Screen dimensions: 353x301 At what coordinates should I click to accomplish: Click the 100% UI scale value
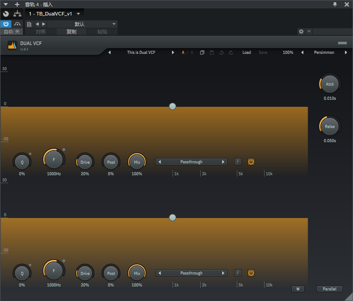pyautogui.click(x=288, y=53)
